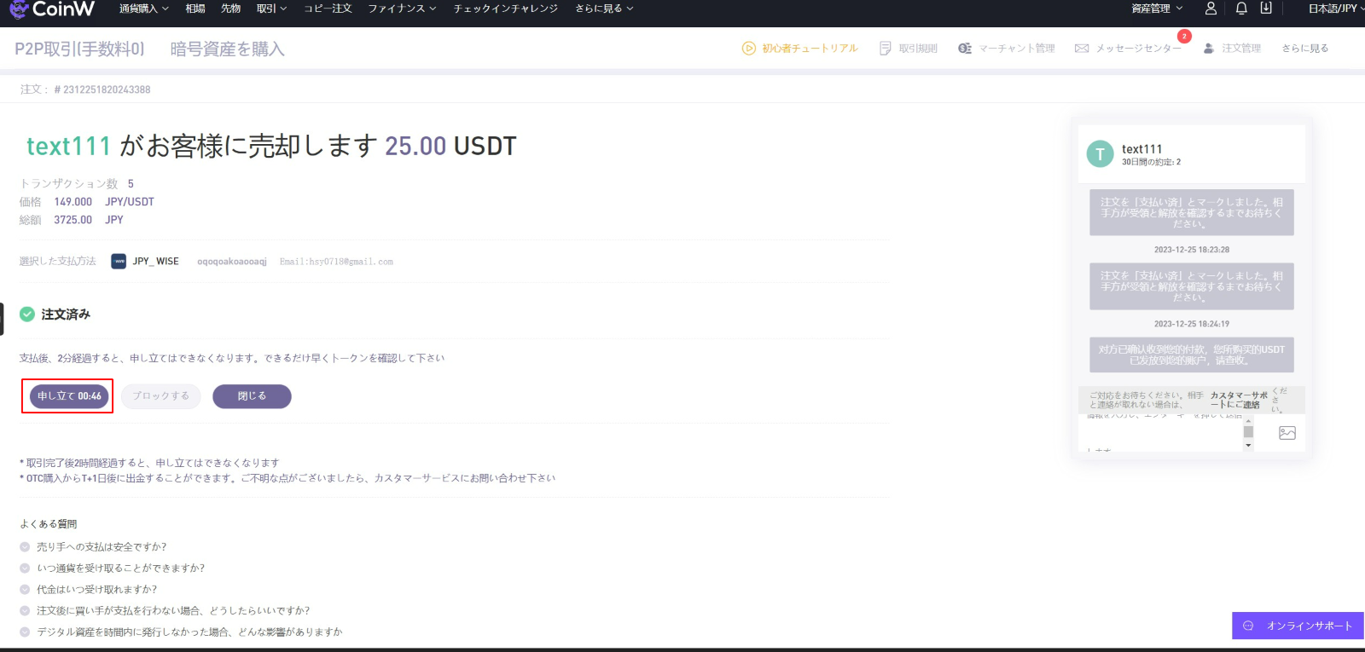Click the CoinW logo
The image size is (1365, 652).
(51, 9)
